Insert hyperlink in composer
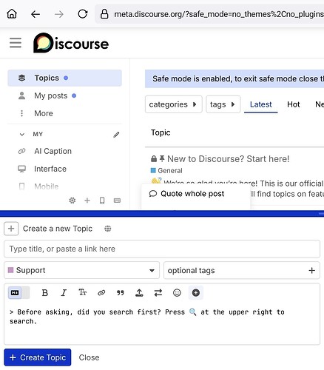 tap(101, 293)
